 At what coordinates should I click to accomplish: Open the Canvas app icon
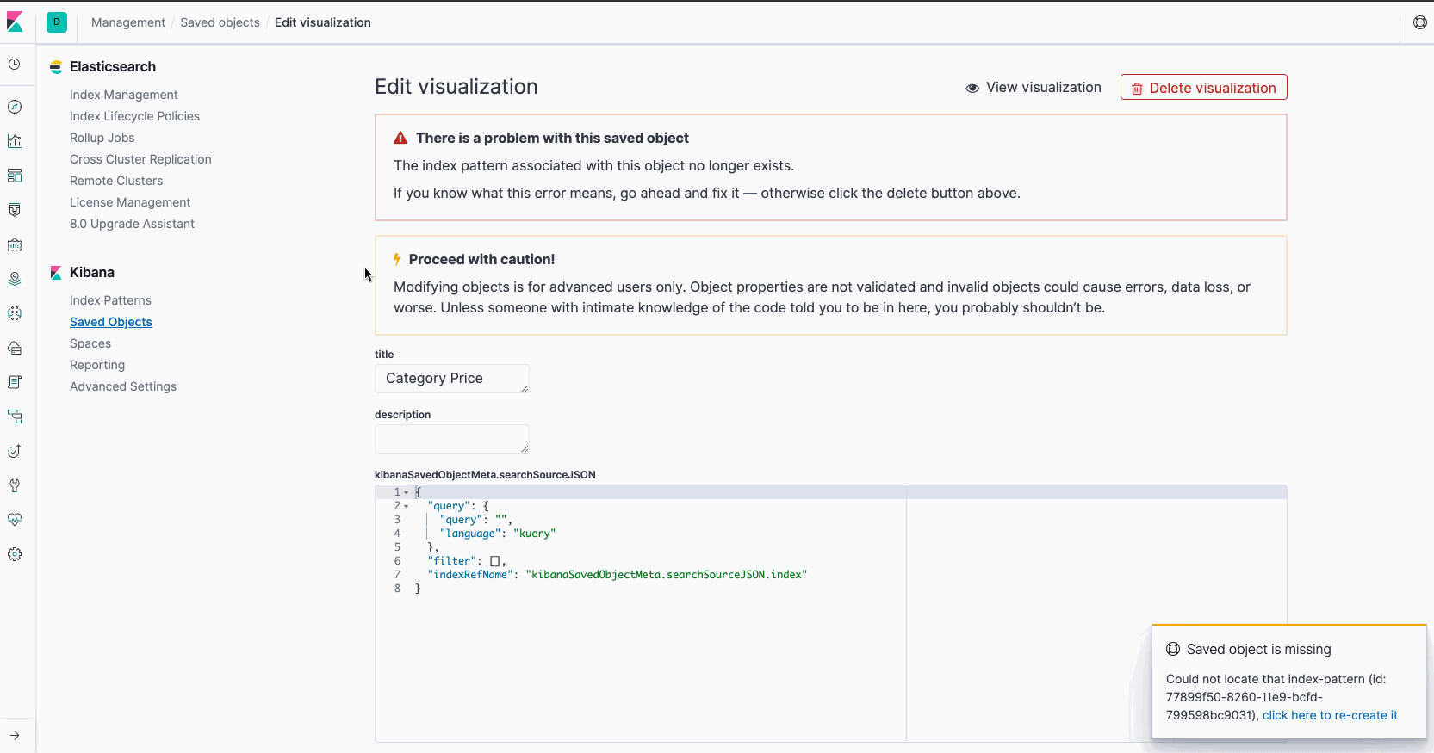pos(15,210)
